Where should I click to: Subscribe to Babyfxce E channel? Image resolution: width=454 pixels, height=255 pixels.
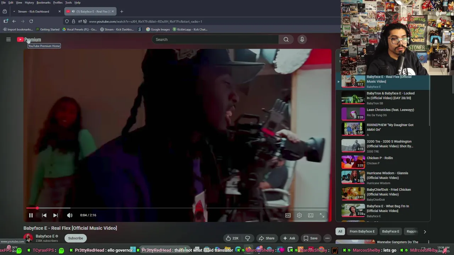pyautogui.click(x=76, y=238)
